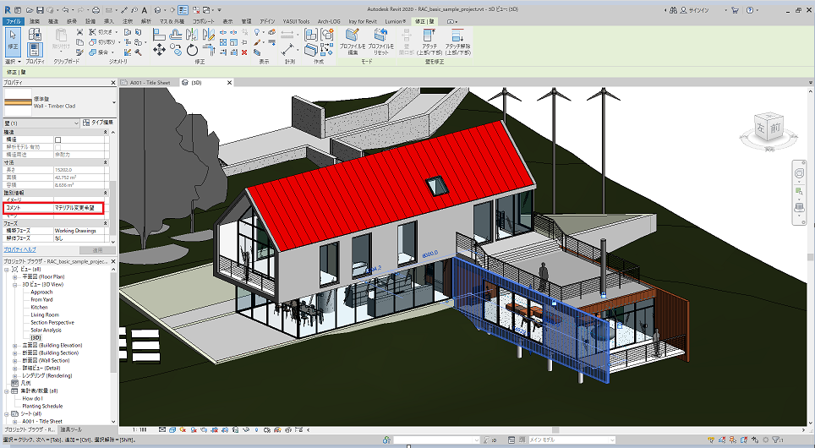
Task: Click the Hide in View lightbulb icon
Action: click(257, 32)
